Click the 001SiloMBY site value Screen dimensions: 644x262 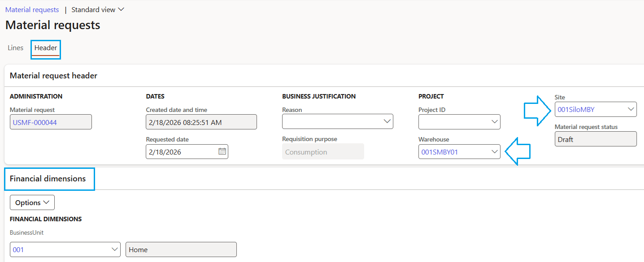tap(576, 109)
